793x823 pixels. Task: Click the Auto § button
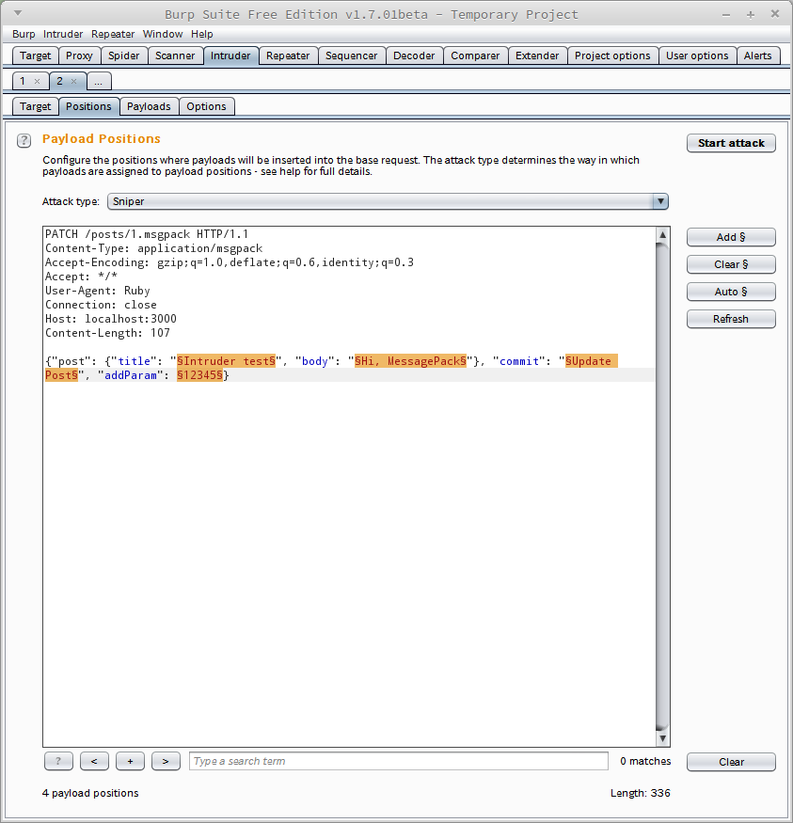731,292
